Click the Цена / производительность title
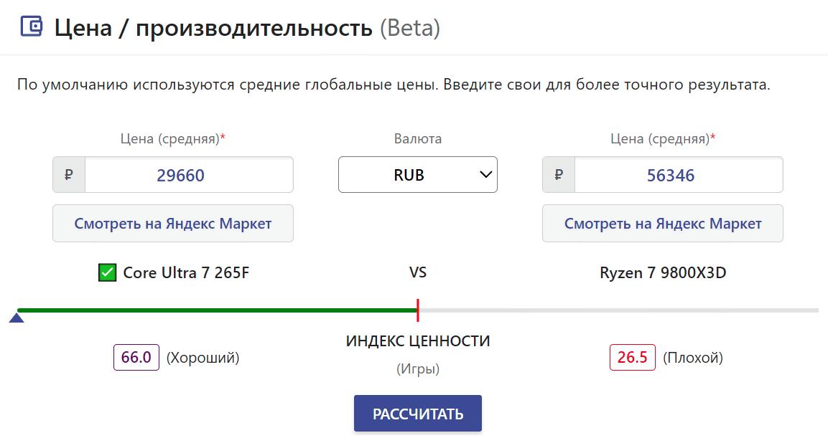Screen dimensions: 828x438 click(x=213, y=28)
